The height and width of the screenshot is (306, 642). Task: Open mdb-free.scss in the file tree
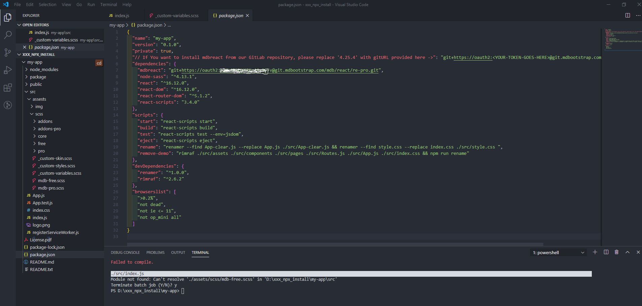pyautogui.click(x=51, y=180)
